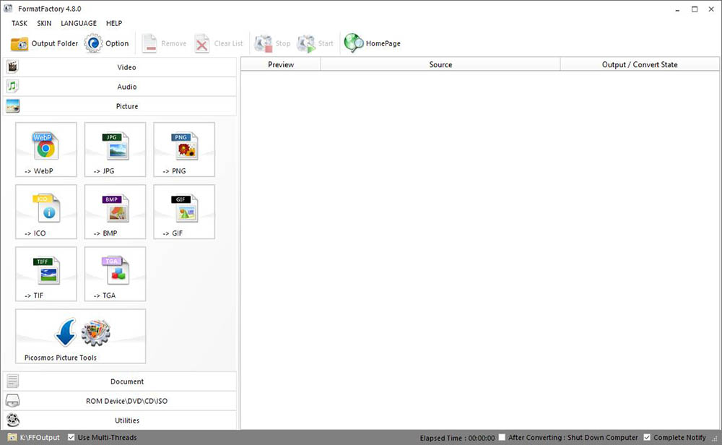This screenshot has height=445, width=722.
Task: Select the BMP format icon
Action: (115, 211)
